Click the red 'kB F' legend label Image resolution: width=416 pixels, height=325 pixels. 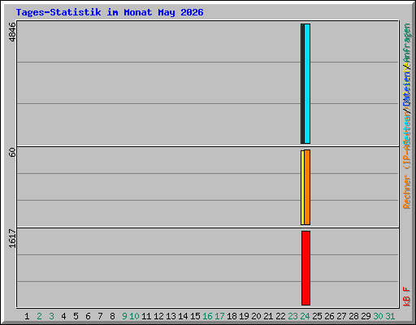[407, 297]
